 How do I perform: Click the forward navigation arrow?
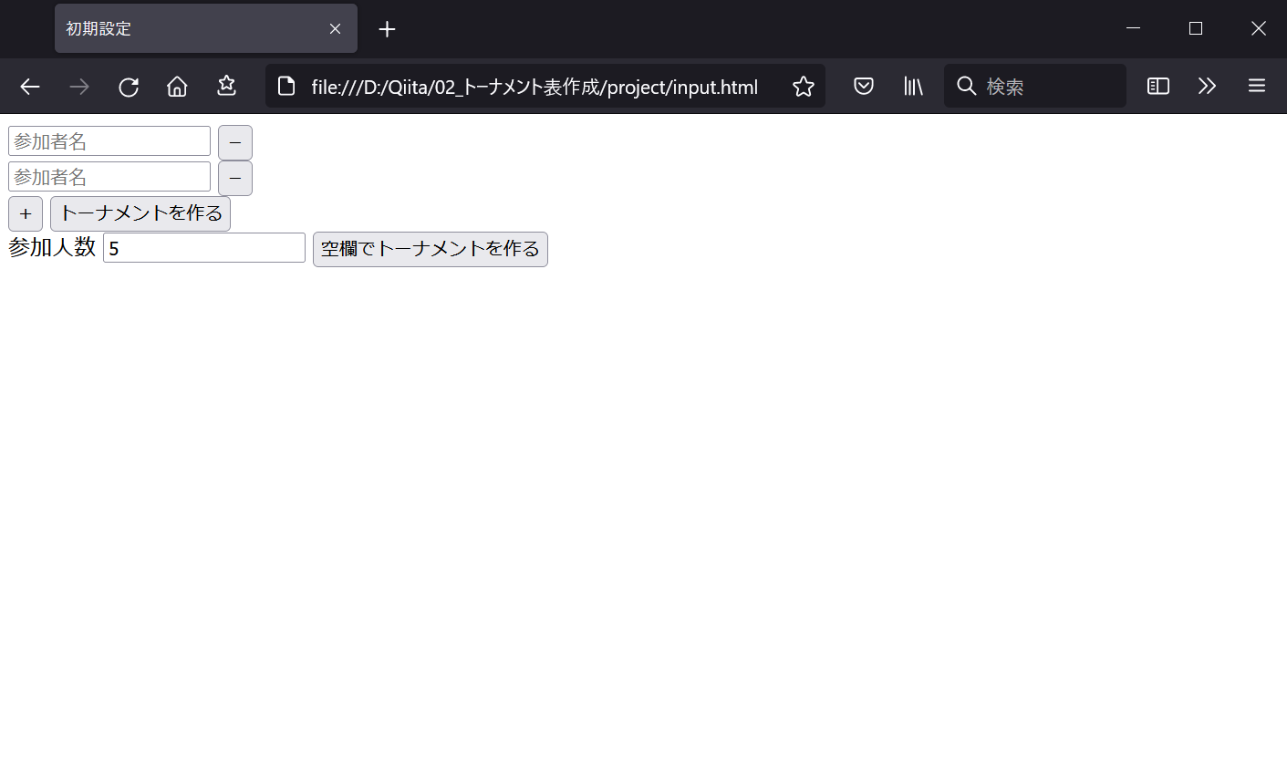pyautogui.click(x=78, y=86)
